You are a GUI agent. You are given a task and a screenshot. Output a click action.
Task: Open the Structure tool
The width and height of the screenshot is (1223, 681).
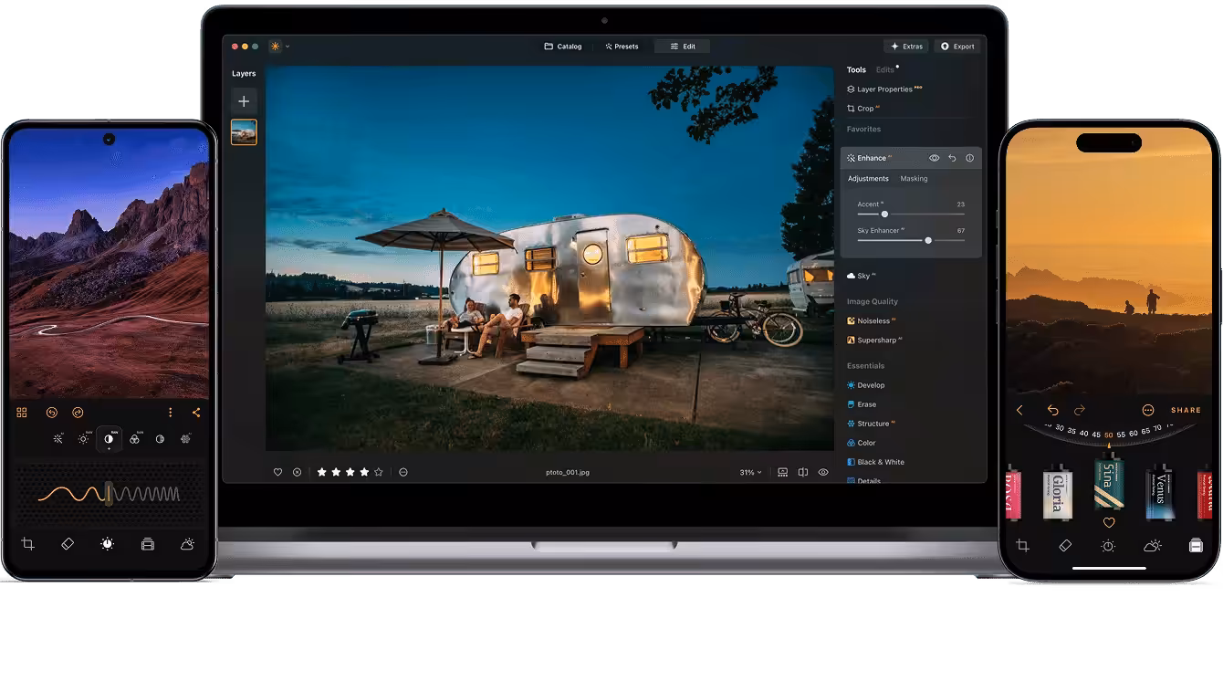point(872,423)
